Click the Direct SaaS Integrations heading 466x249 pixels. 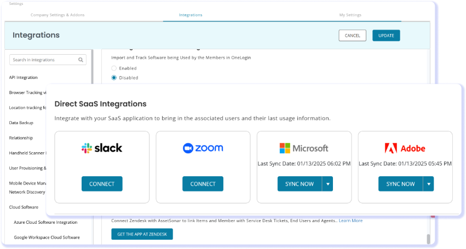tap(100, 103)
